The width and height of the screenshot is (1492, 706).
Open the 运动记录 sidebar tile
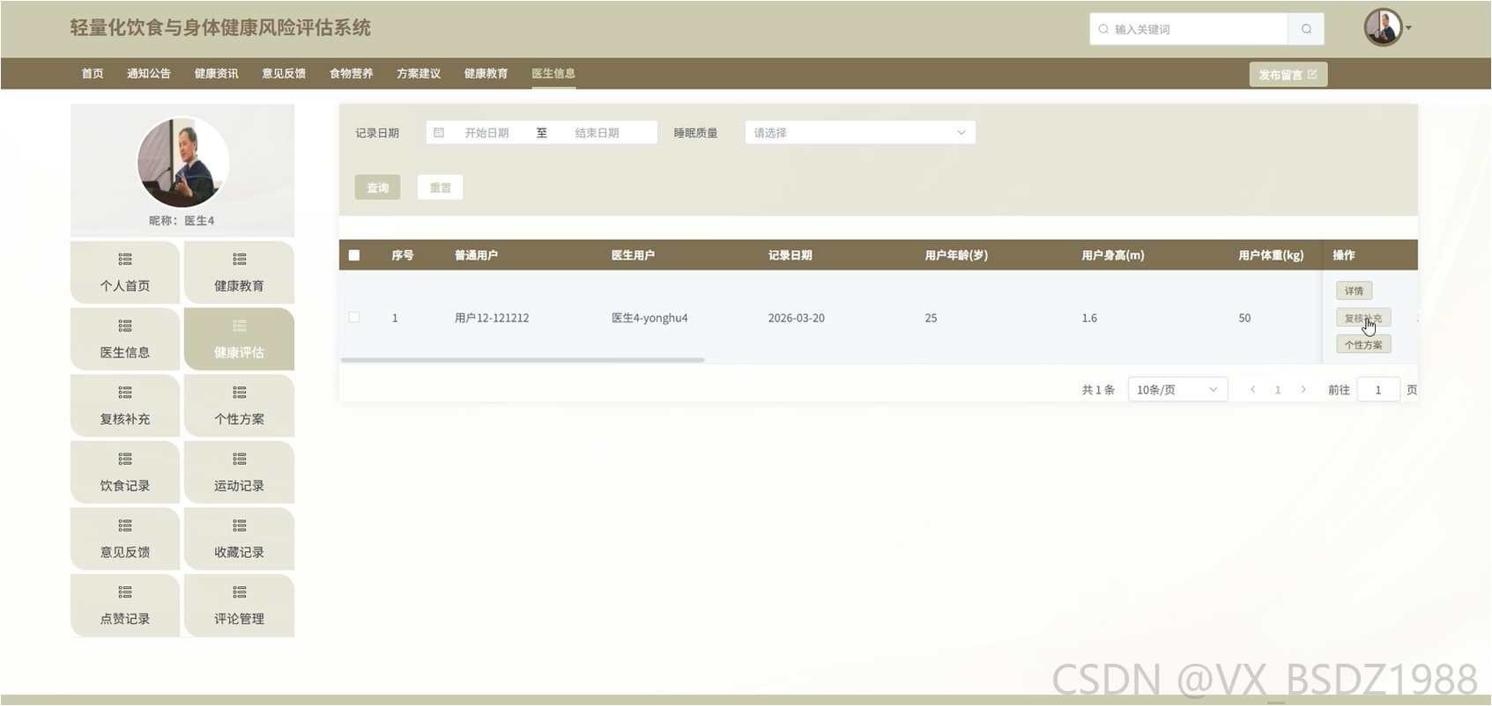click(239, 473)
